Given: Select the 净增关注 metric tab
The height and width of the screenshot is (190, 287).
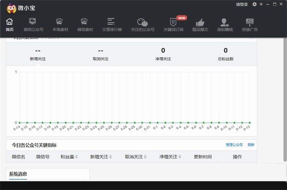Looking at the screenshot, I should tap(163, 54).
